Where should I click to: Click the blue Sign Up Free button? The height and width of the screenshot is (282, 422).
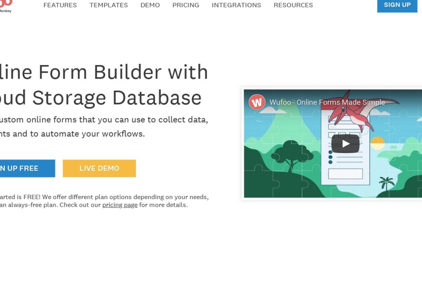coord(27,168)
